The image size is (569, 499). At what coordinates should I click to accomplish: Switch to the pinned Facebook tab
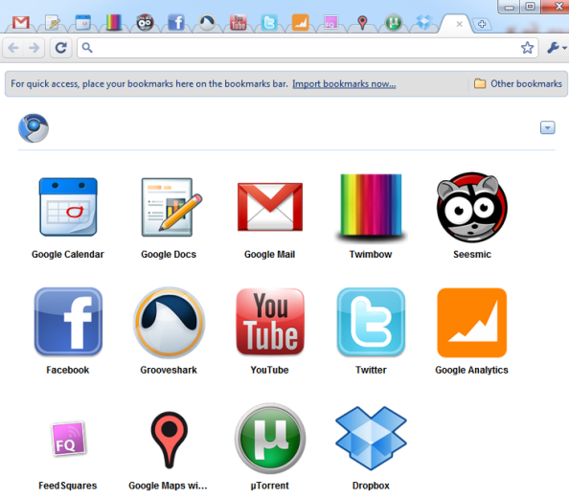(176, 23)
